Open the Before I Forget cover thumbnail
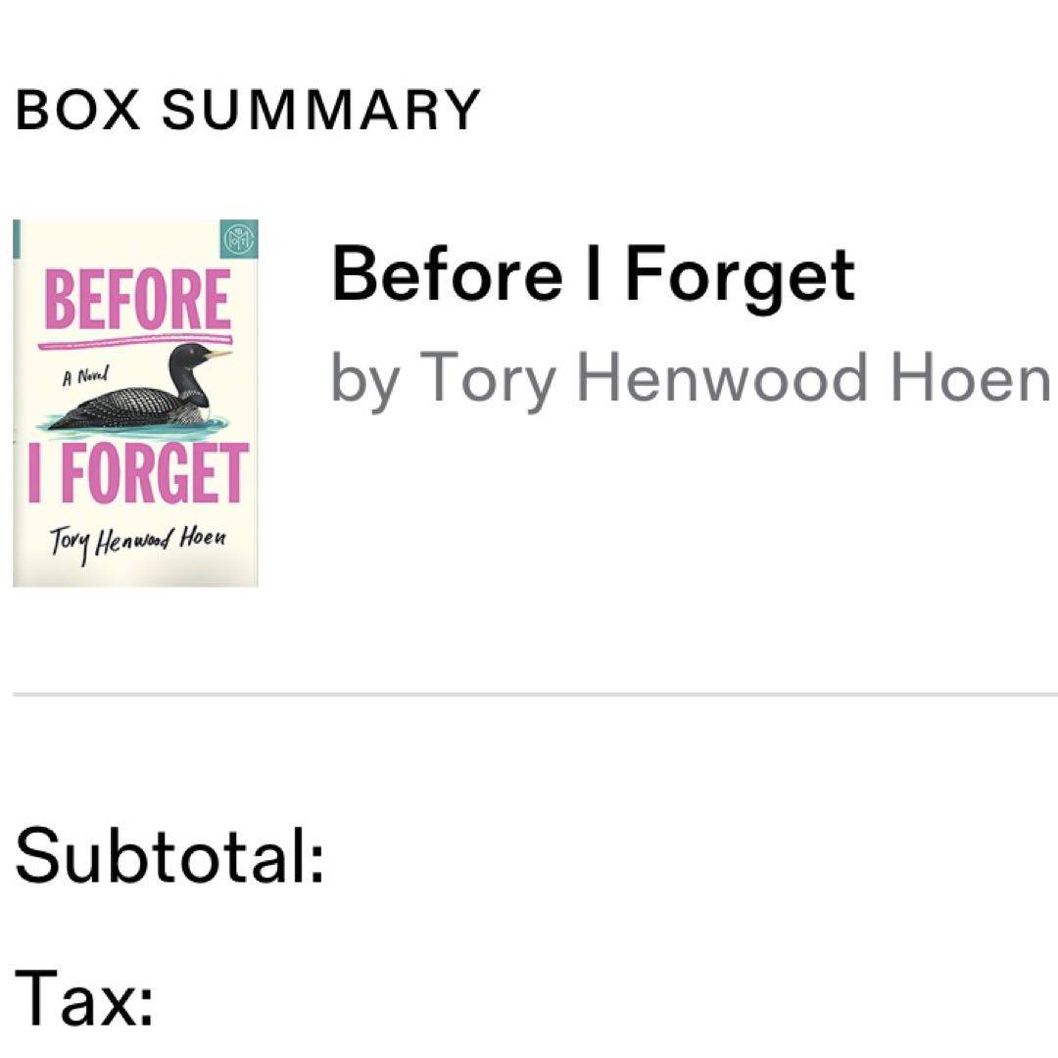This screenshot has height=1058, width=1058. pos(135,404)
